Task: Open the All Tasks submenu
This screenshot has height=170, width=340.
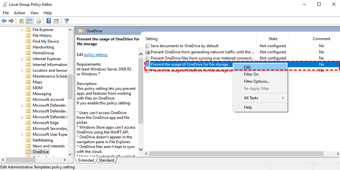Action: click(258, 98)
